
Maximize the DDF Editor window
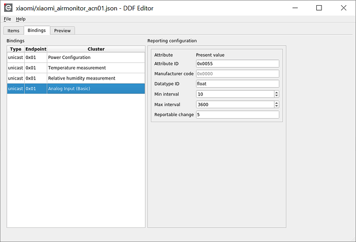[x=319, y=8]
